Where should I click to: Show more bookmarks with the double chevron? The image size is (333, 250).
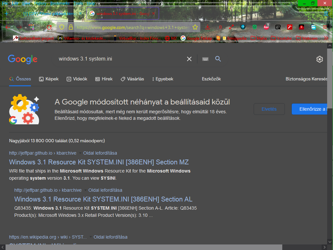[326, 38]
